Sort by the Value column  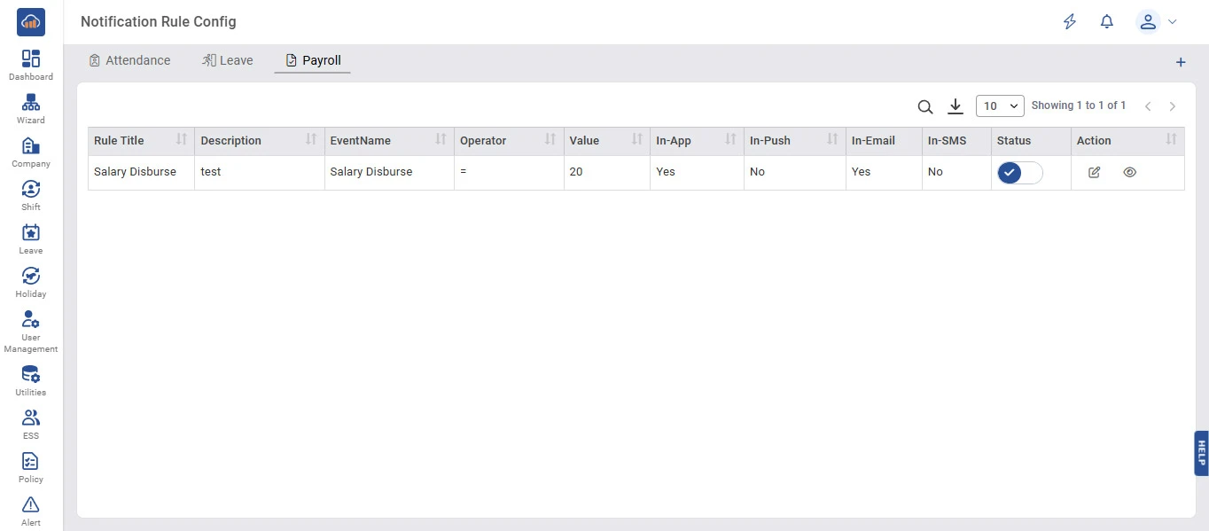click(637, 140)
